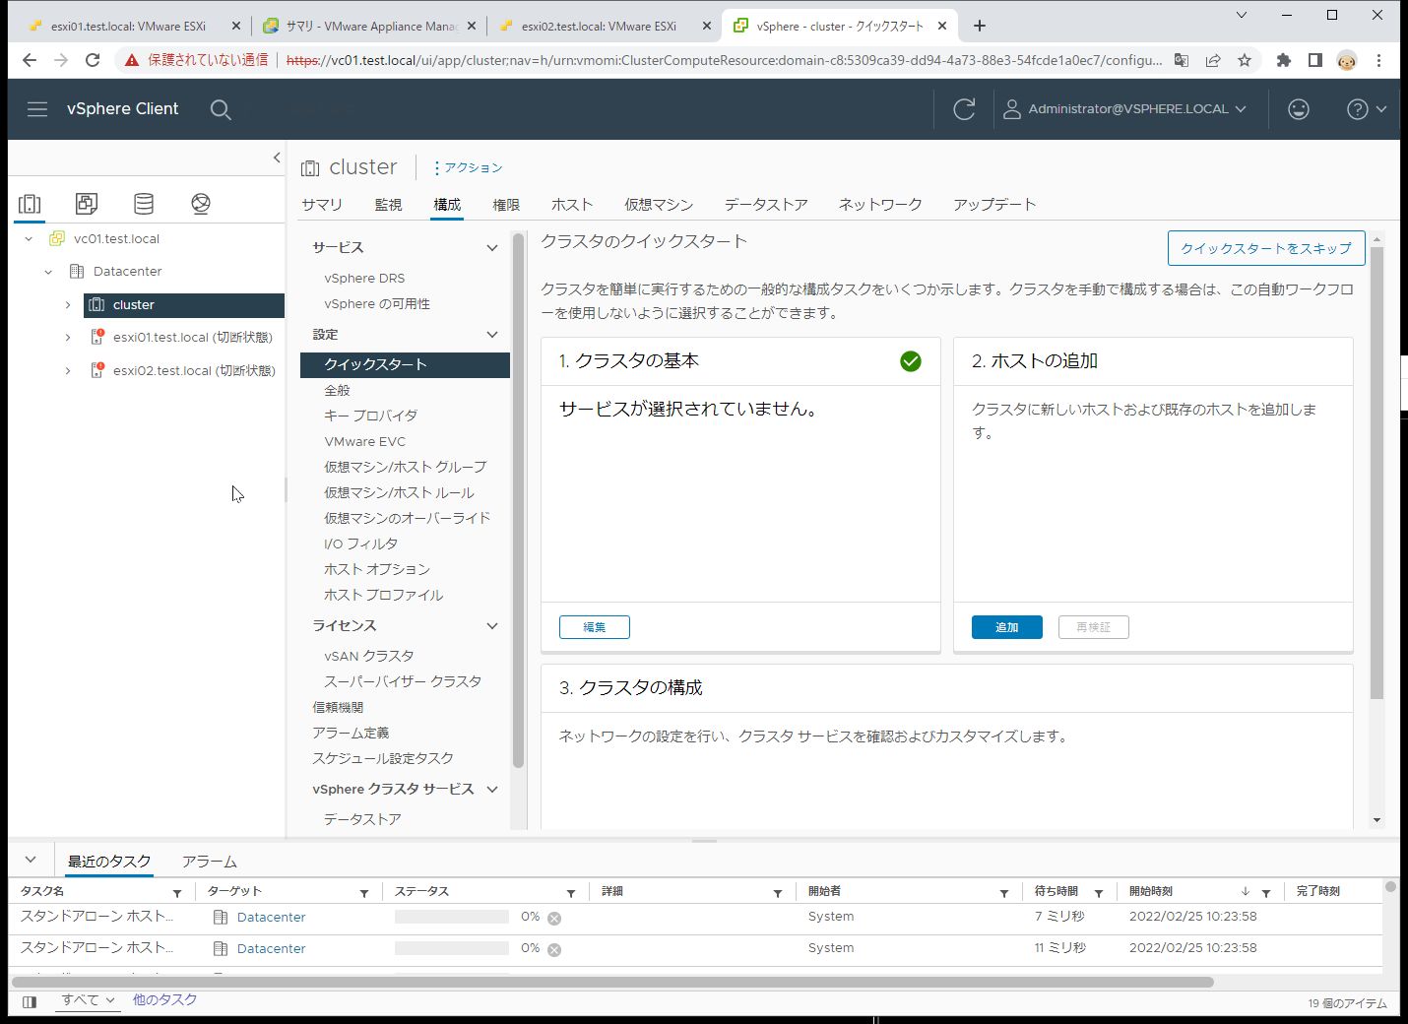Open vSphere DRS settings
This screenshot has width=1408, height=1024.
click(364, 279)
